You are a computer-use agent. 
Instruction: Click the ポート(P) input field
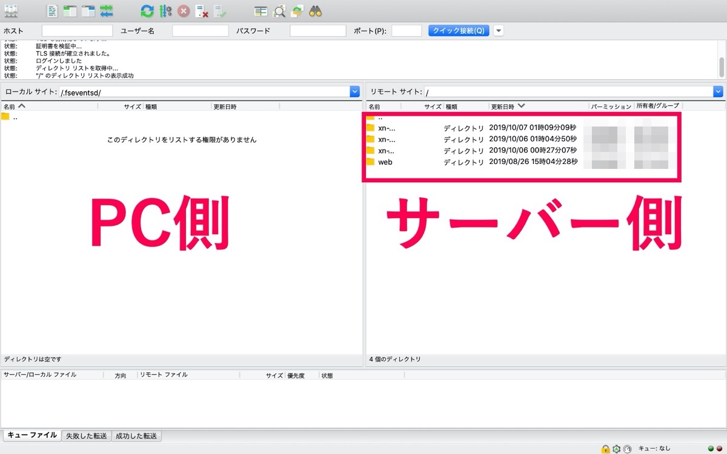pos(407,31)
